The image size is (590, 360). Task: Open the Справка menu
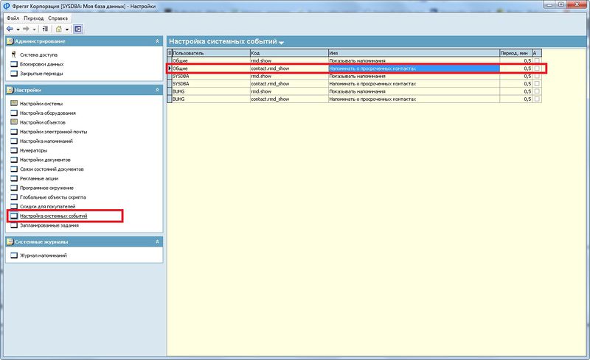(58, 18)
